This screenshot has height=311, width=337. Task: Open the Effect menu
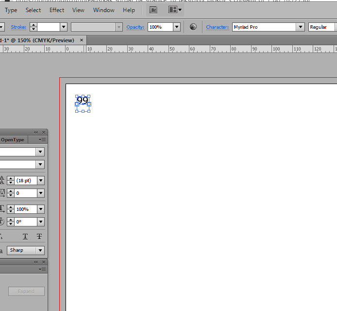[x=57, y=10]
